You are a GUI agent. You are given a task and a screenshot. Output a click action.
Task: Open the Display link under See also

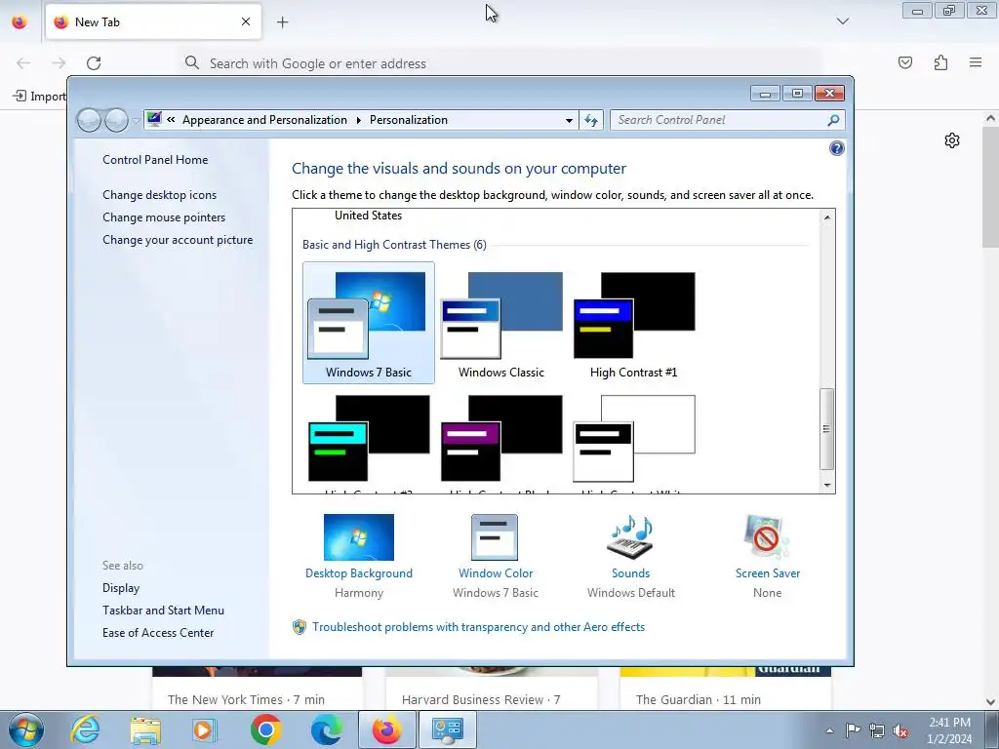click(x=121, y=588)
